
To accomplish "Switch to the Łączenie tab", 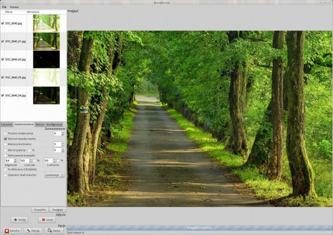I will click(x=6, y=125).
